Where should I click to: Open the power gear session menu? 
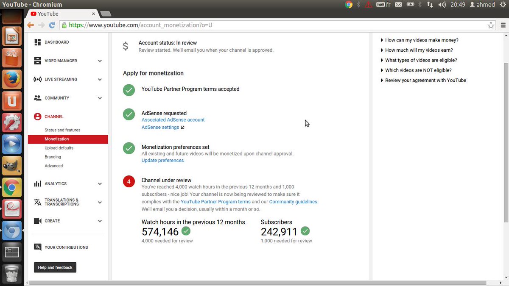[503, 5]
